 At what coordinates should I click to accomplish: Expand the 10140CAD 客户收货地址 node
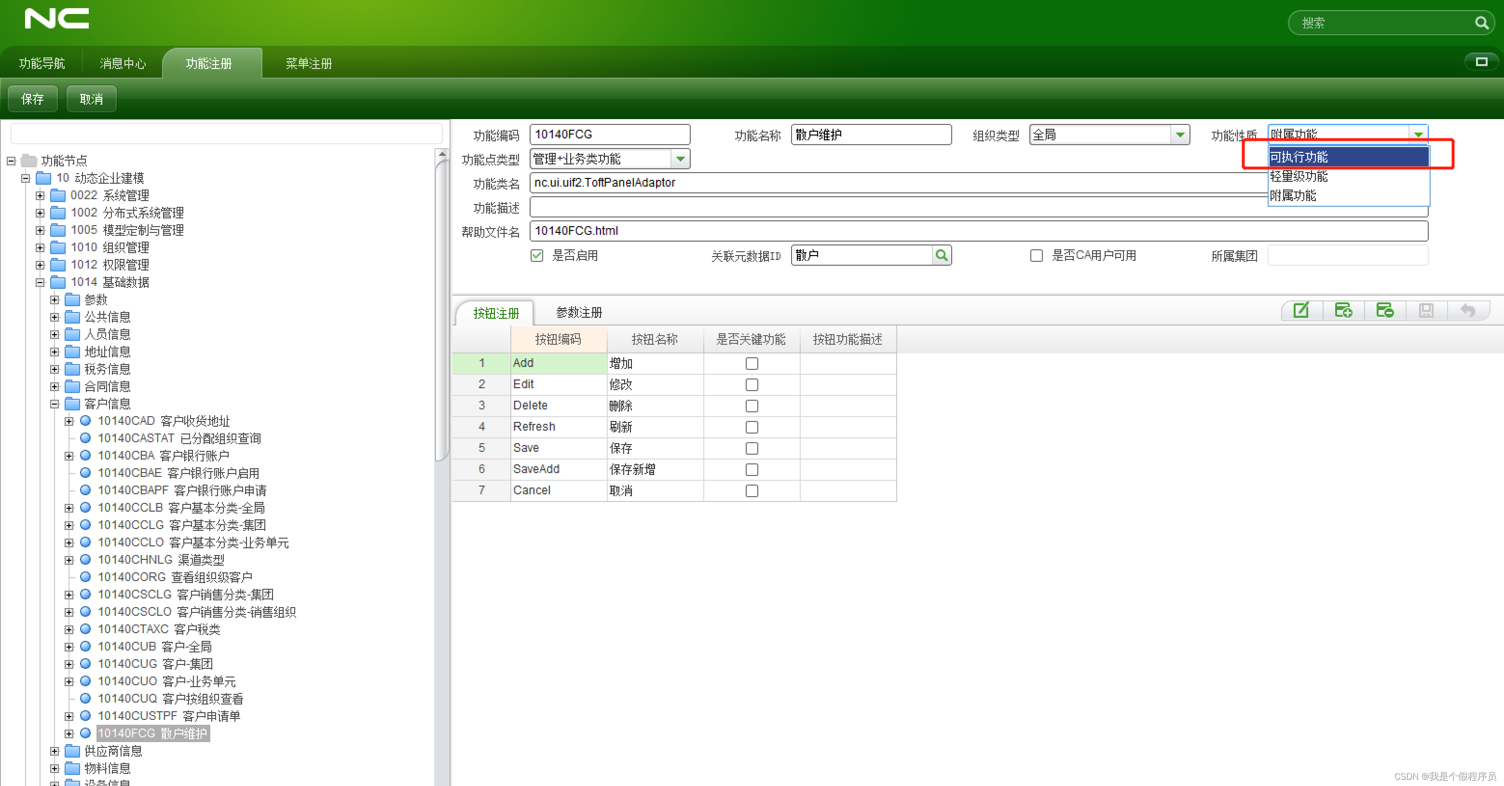point(69,420)
